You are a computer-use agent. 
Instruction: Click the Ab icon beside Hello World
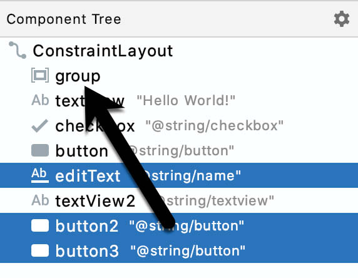pos(40,100)
